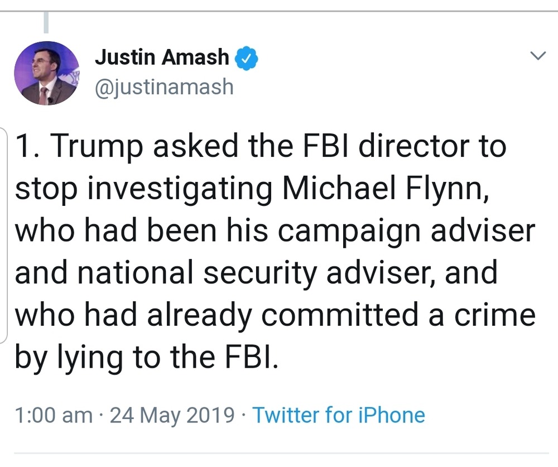Open the Justin Amash display name
Screen dimensions: 558x467
click(x=162, y=57)
